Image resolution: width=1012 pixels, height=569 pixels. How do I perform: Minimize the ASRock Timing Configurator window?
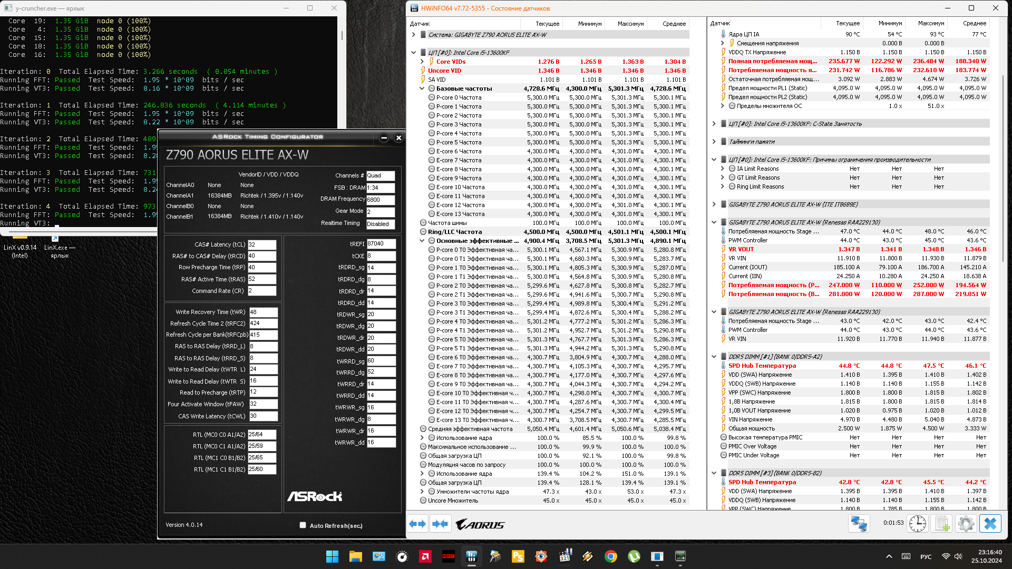point(384,138)
